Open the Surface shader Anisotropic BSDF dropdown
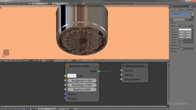 [186, 26]
